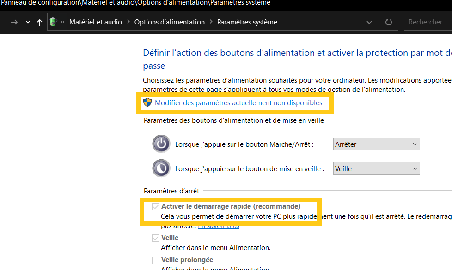Image resolution: width=452 pixels, height=270 pixels.
Task: Click the forward navigation arrow
Action: point(14,22)
